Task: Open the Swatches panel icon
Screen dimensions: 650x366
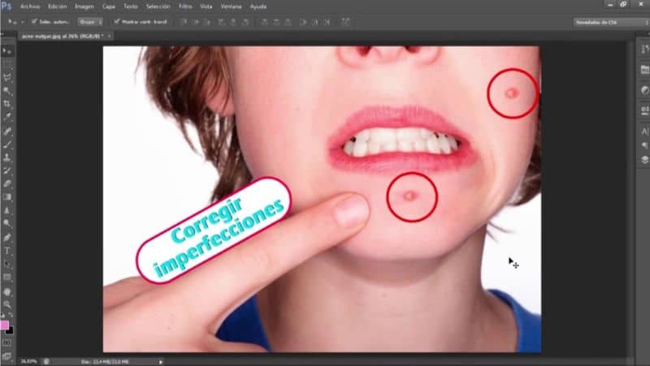Action: [x=644, y=70]
